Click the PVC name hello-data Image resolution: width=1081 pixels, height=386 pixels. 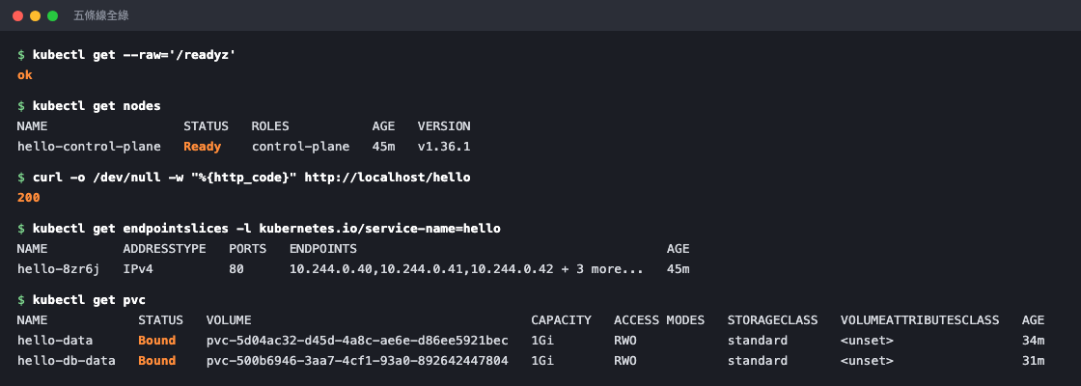click(x=55, y=341)
